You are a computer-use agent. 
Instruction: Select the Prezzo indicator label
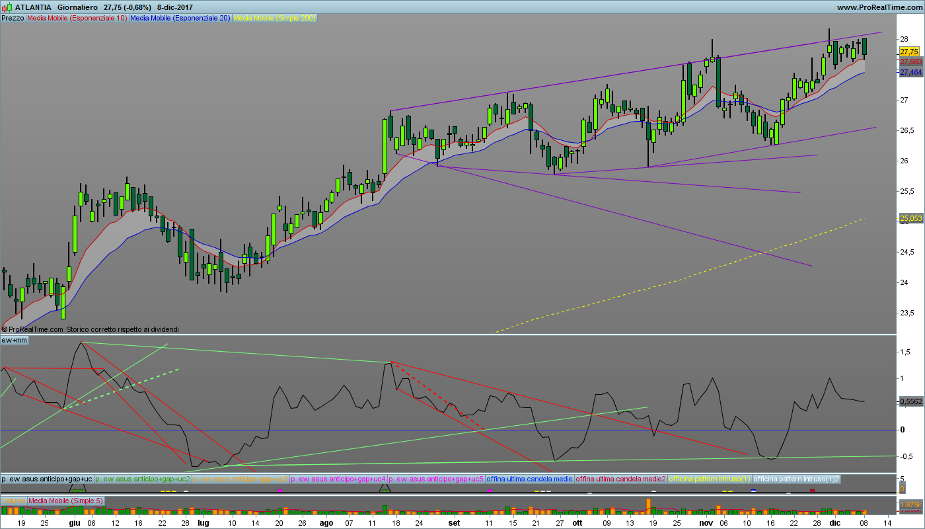13,18
